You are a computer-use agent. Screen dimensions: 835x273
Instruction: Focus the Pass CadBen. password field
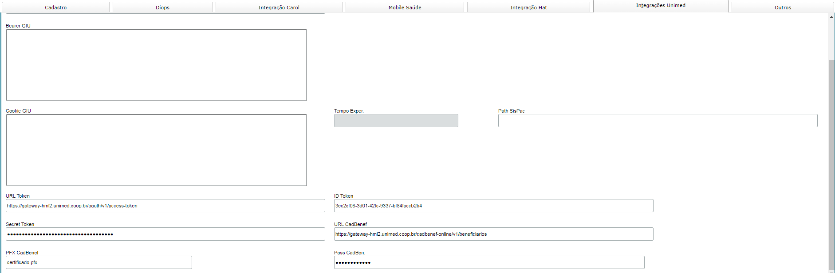489,262
